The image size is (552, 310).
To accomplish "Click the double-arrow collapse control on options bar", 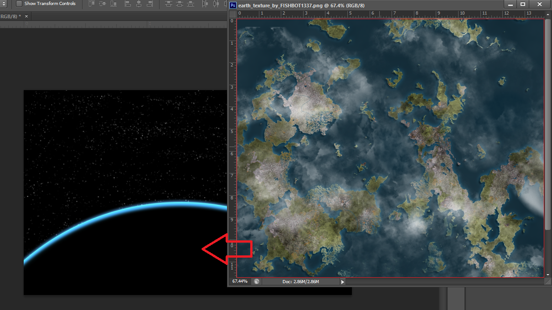I will (3, 4).
